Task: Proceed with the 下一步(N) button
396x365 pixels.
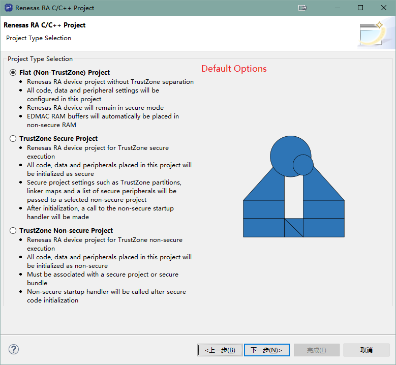Action: (267, 350)
